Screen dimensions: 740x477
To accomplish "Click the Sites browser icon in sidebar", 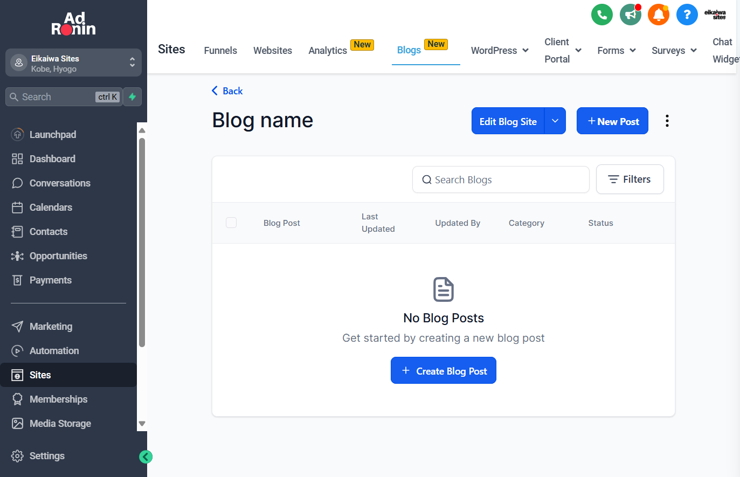I will (x=17, y=375).
